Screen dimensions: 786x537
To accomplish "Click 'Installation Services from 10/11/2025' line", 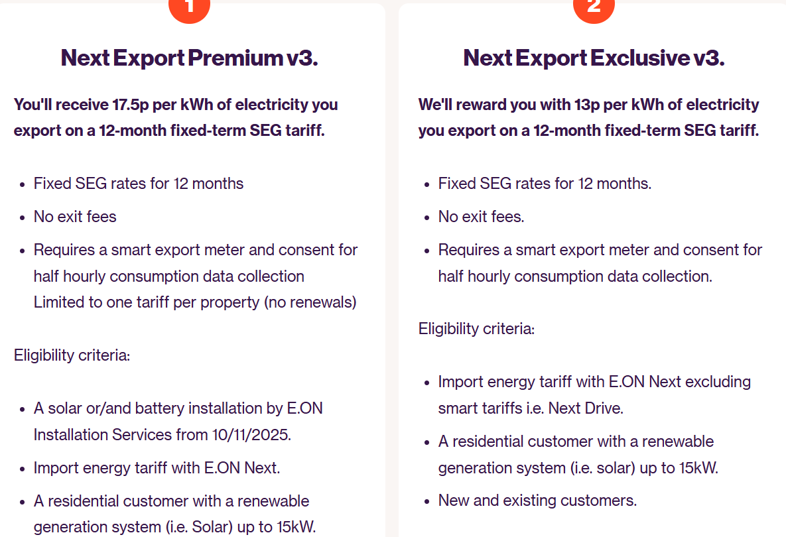I will pos(163,434).
